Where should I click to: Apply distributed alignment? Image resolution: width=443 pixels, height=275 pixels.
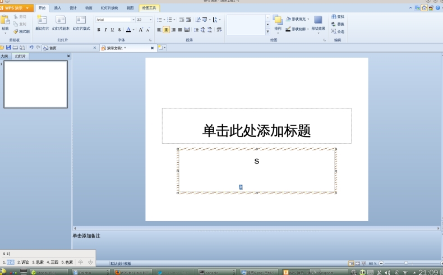[x=187, y=30]
